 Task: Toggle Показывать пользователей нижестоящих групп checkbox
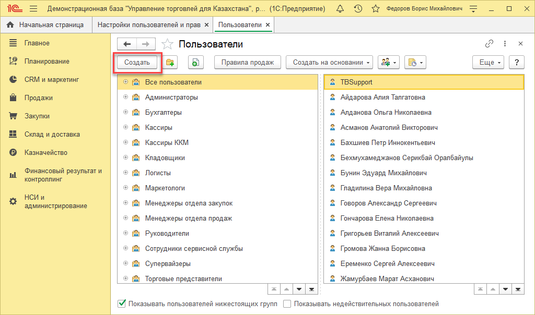(x=122, y=304)
